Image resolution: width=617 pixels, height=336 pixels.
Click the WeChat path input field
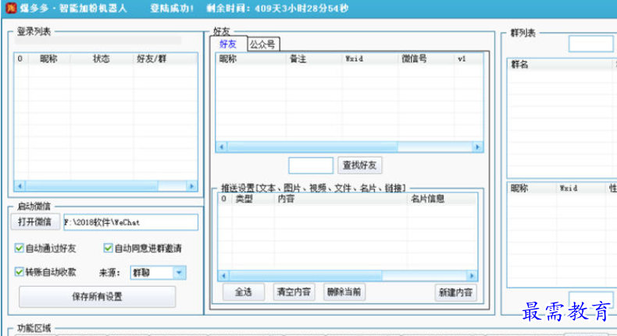click(130, 222)
